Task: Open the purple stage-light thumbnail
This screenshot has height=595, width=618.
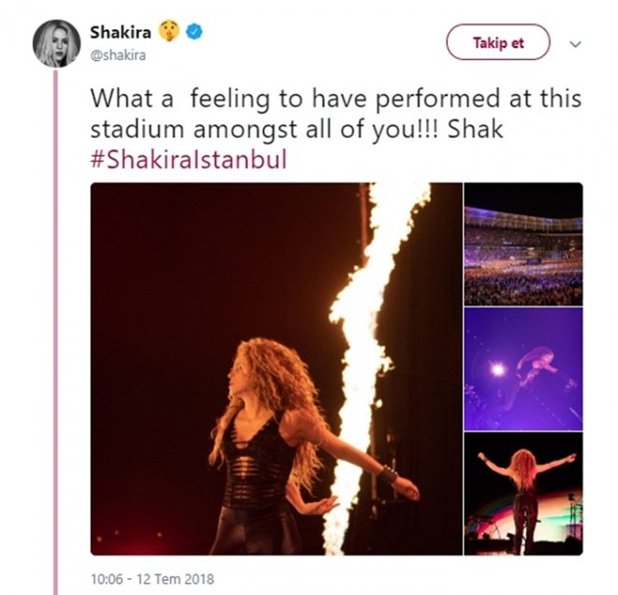Action: (522, 368)
